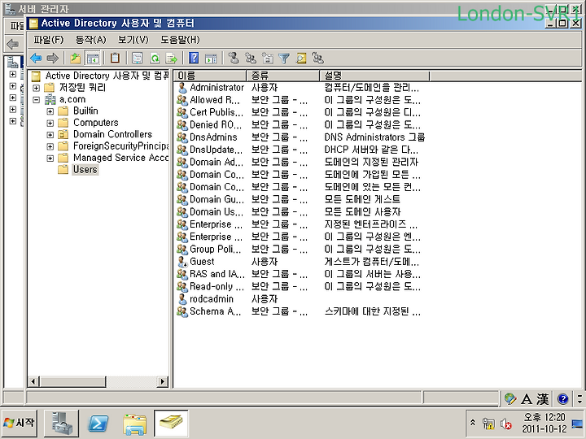Open the 도움말(H) menu

(x=180, y=40)
